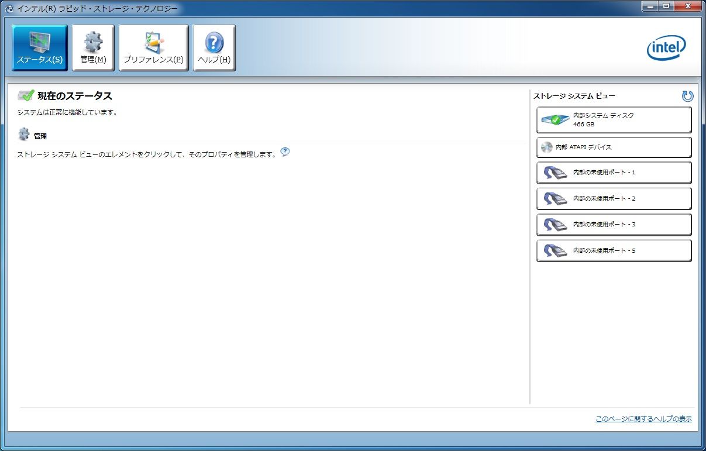Click the system disk icon with green check

pos(555,119)
